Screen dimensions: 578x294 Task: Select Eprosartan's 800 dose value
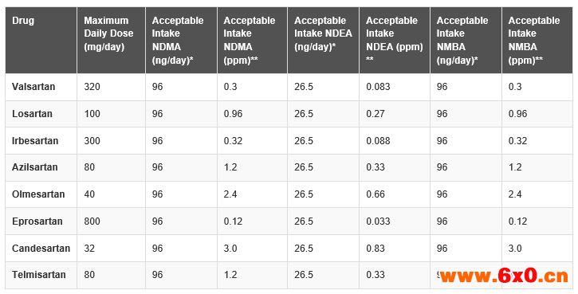point(92,221)
